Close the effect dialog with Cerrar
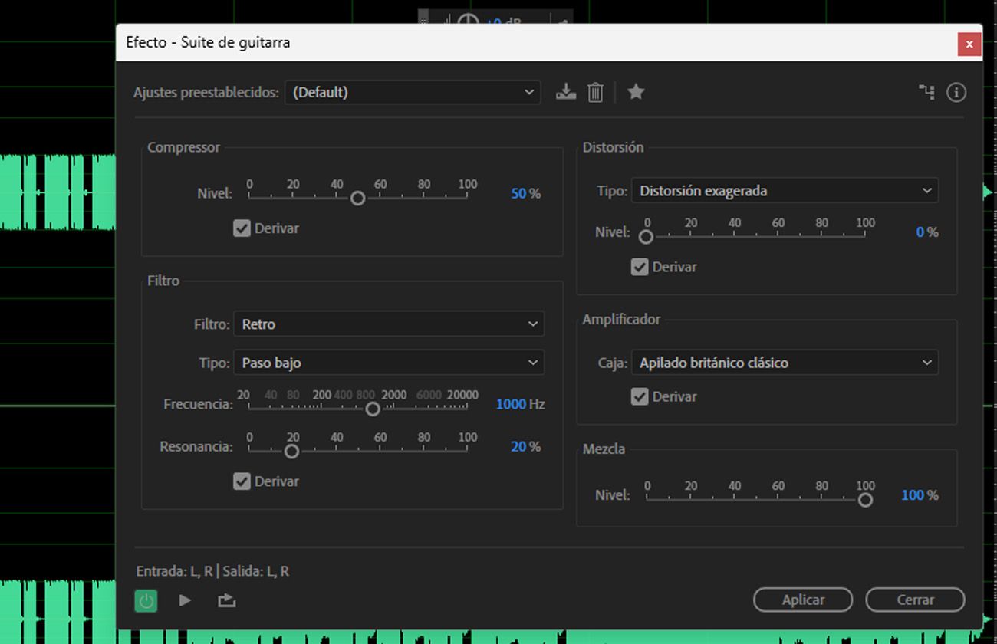This screenshot has height=644, width=997. point(915,600)
